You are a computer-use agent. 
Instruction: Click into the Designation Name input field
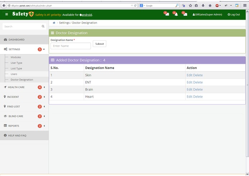[71, 46]
